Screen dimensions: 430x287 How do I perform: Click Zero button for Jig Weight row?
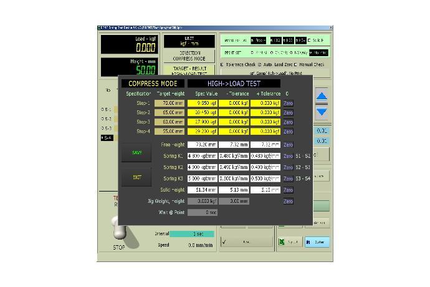tap(288, 202)
